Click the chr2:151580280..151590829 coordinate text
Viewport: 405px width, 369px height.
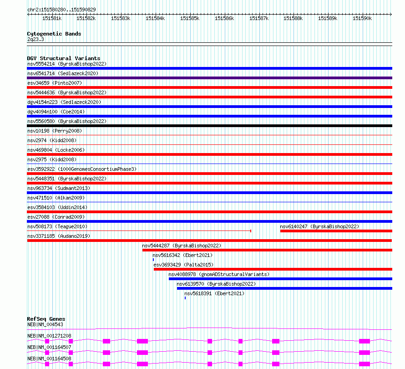point(61,10)
